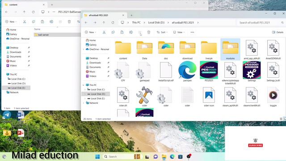
Task: Click Local Disk (D:) in address breadcrumb
Action: 156,23
